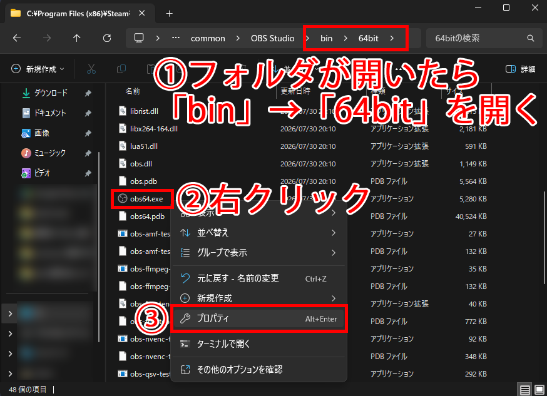The height and width of the screenshot is (396, 547).
Task: Click OBS Studio in the breadcrumb
Action: coord(272,38)
